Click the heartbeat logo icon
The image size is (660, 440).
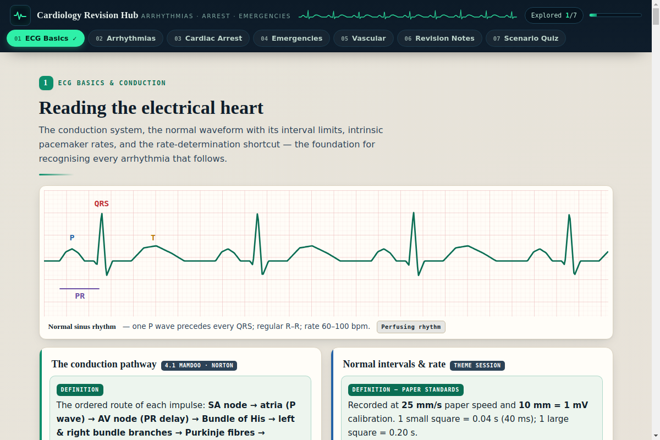(x=20, y=15)
